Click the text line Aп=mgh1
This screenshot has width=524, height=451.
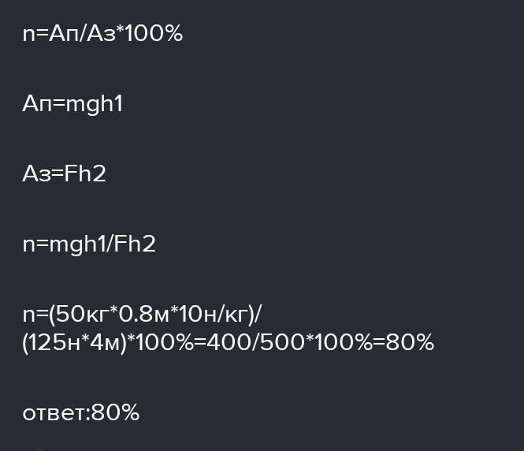click(72, 105)
